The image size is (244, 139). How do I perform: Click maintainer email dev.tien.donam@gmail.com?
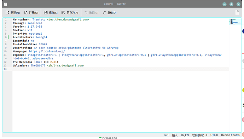(68, 19)
